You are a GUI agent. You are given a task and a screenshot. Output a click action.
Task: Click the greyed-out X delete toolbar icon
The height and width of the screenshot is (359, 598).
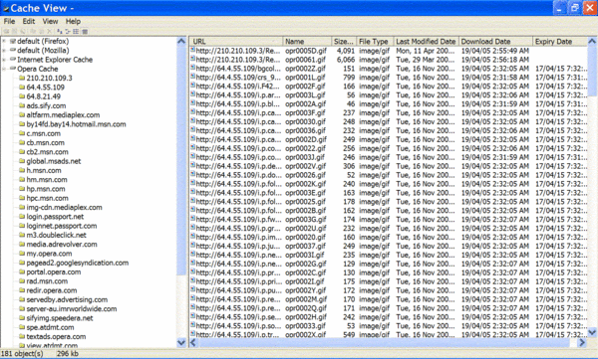[x=49, y=32]
